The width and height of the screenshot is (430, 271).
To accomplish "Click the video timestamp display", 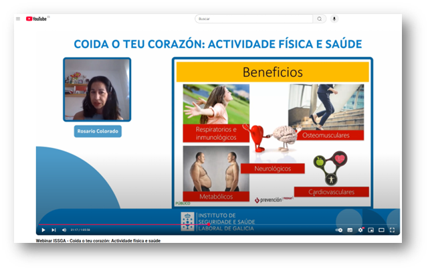I will [x=80, y=230].
